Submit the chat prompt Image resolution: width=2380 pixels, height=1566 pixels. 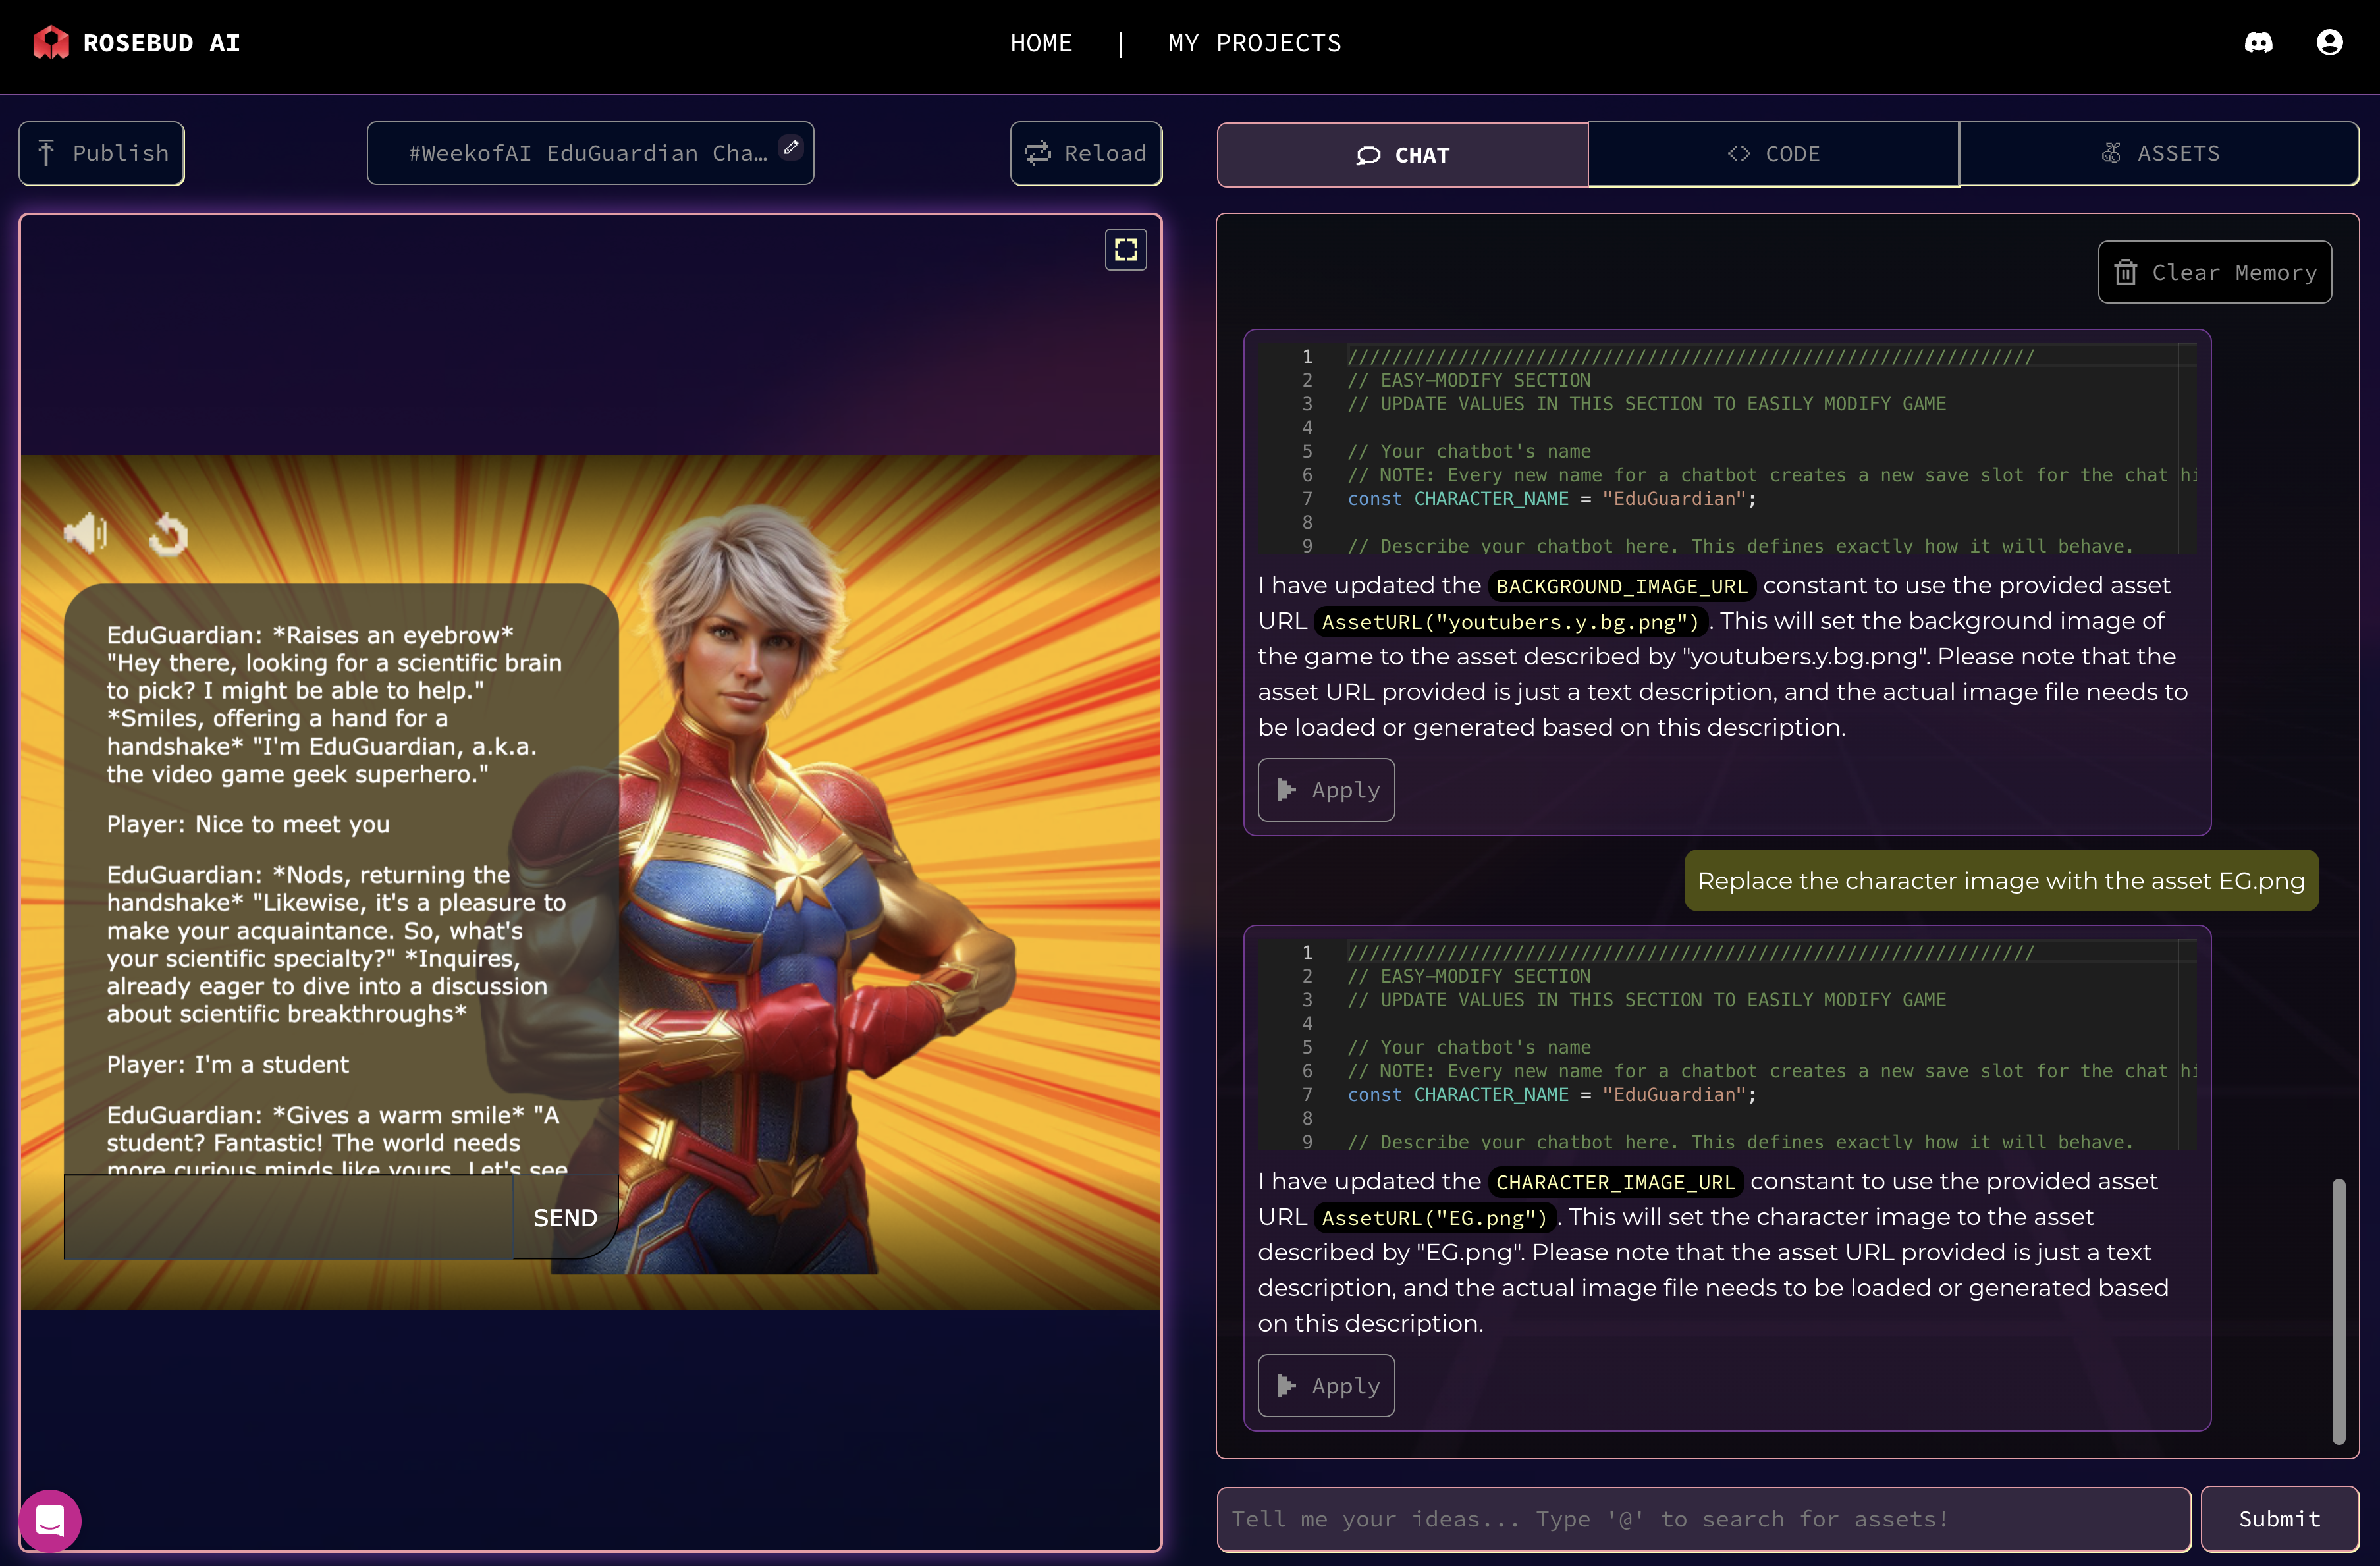click(x=2279, y=1519)
